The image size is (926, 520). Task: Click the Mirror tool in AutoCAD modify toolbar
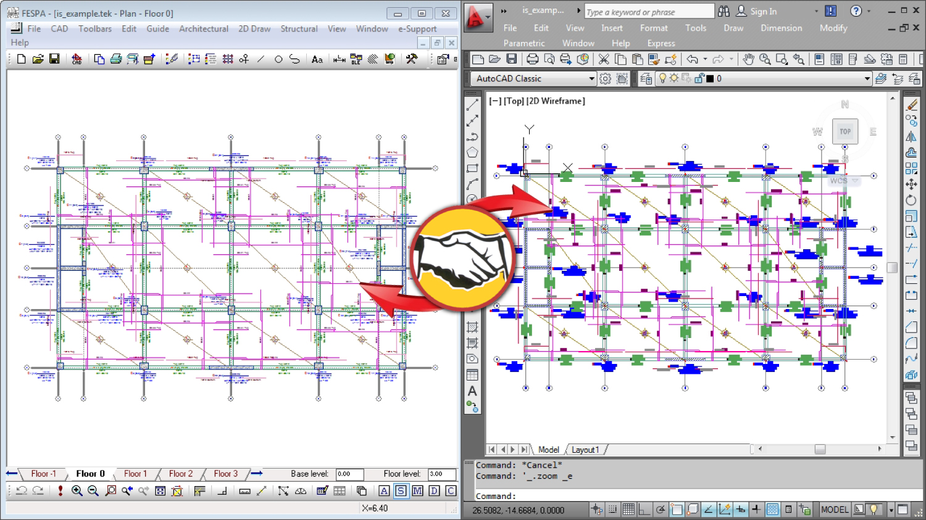(x=911, y=136)
